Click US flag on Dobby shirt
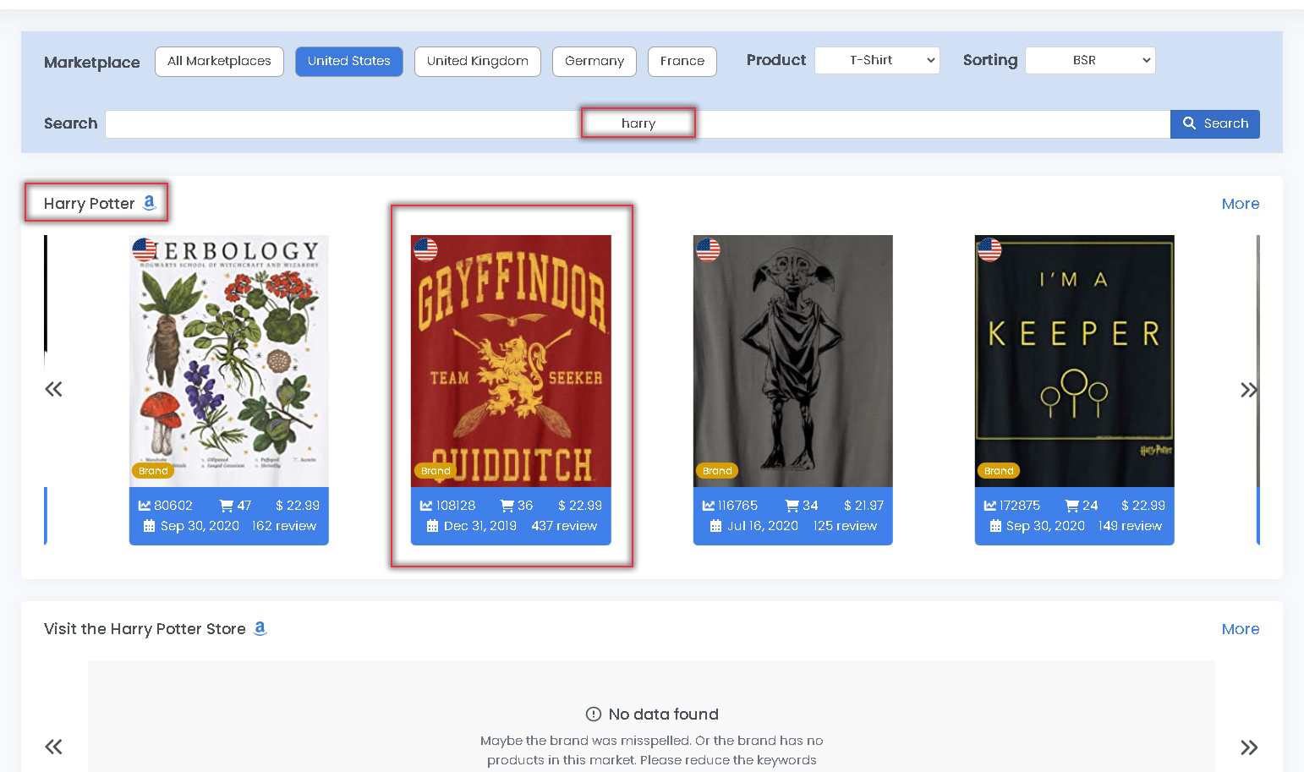Image resolution: width=1304 pixels, height=772 pixels. pos(708,249)
